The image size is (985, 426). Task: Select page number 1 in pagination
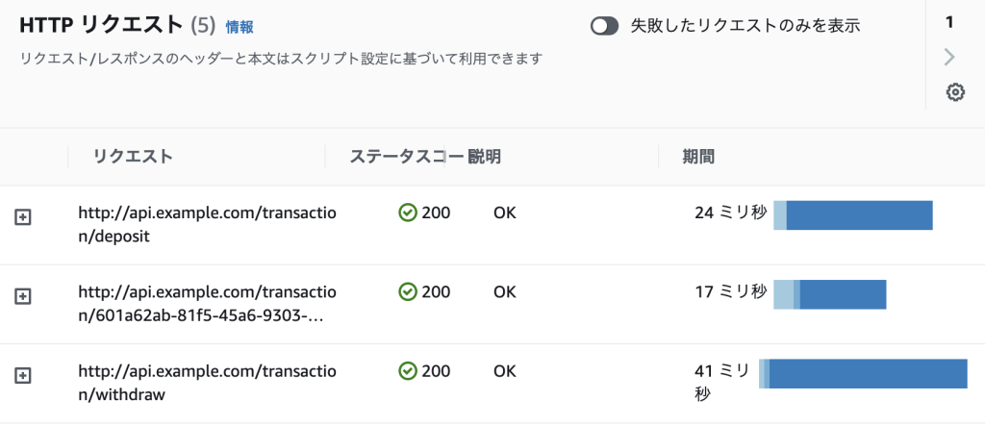coord(949,21)
